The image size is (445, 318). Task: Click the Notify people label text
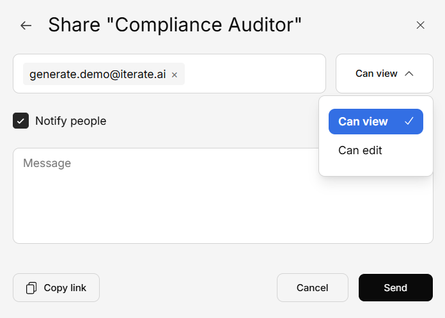tap(70, 121)
